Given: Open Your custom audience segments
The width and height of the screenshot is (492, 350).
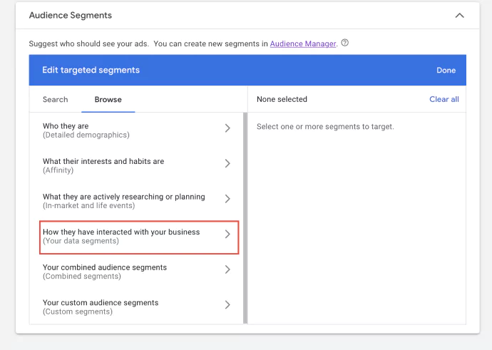Looking at the screenshot, I should [136, 307].
